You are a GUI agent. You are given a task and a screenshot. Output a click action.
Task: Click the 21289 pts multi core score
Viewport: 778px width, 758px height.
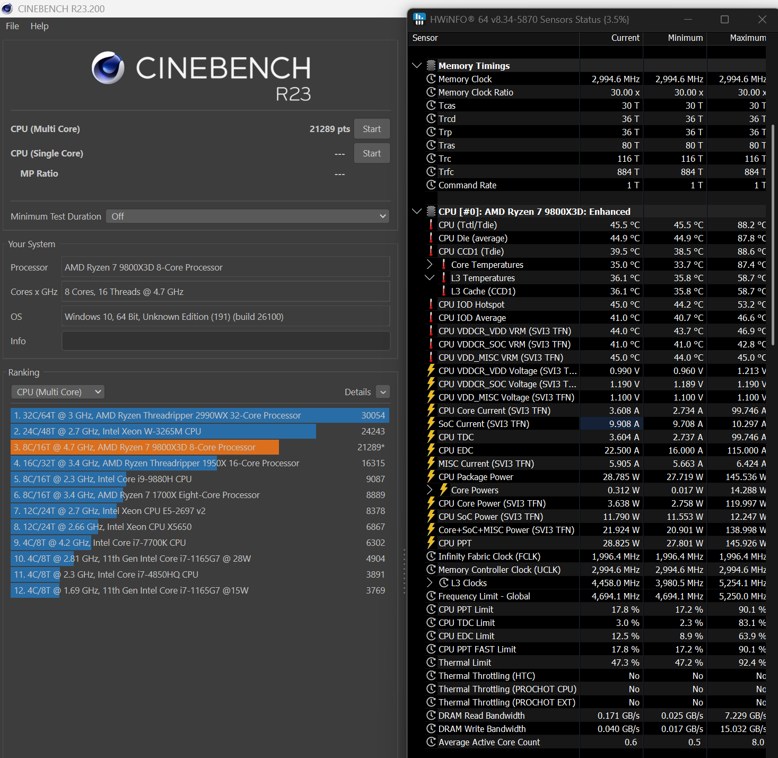point(329,129)
